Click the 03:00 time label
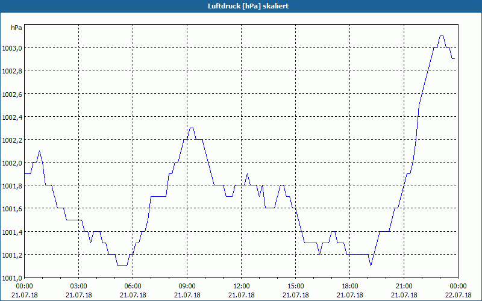 (79, 287)
